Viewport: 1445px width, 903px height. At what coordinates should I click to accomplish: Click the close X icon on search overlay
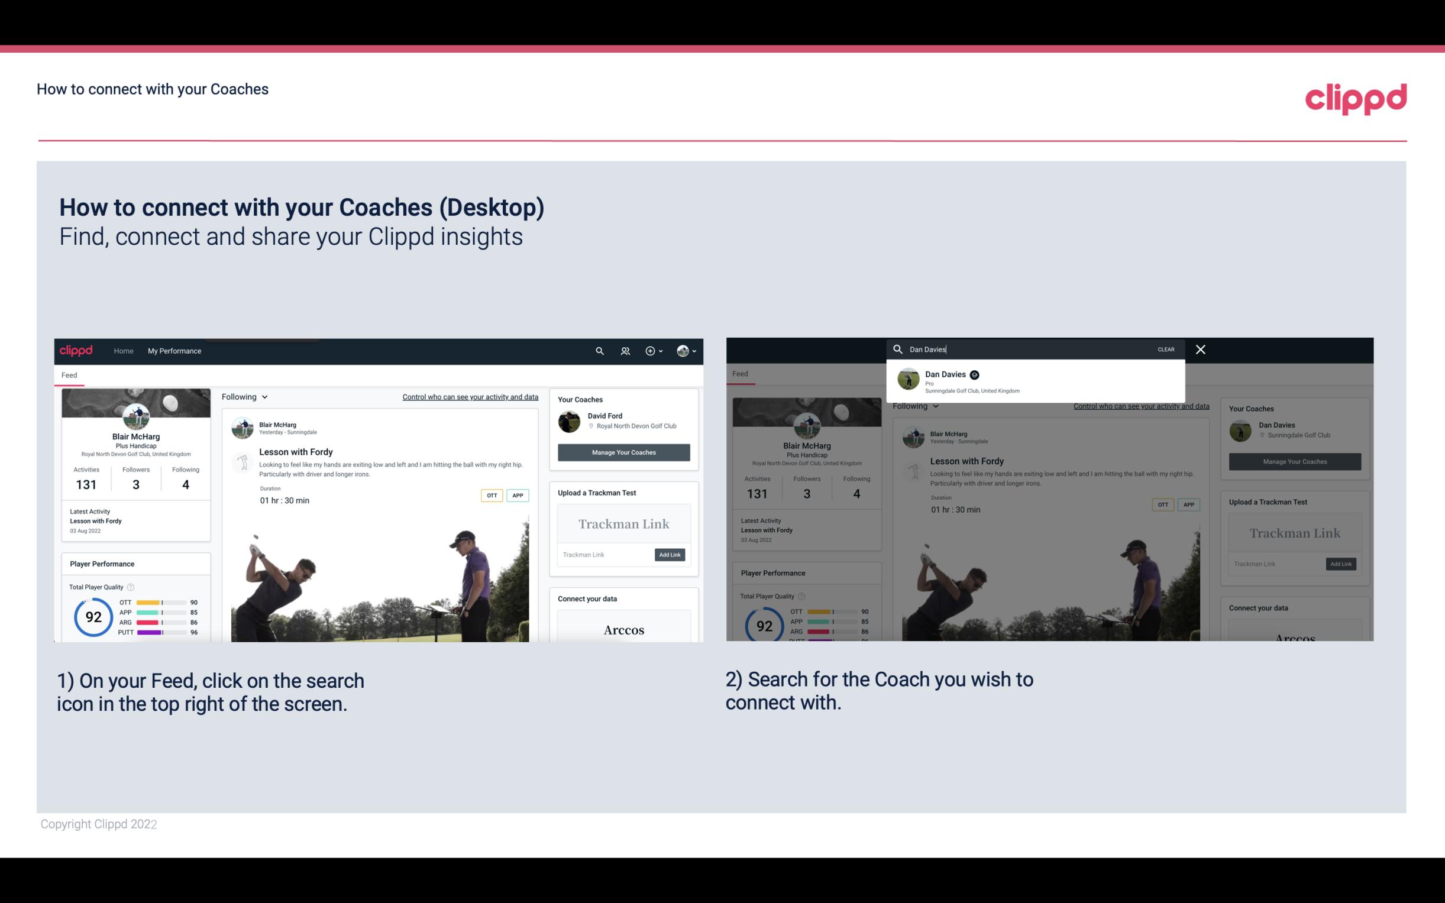click(1201, 348)
